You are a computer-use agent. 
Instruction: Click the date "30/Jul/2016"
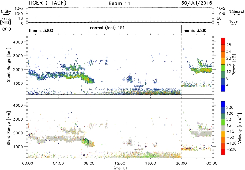[x=197, y=3]
